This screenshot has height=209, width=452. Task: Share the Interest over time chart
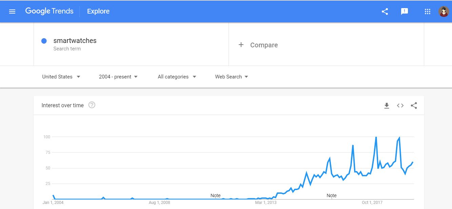click(414, 106)
